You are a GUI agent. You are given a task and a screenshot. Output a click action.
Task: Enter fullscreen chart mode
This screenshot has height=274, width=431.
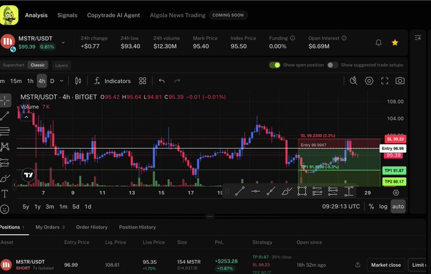(x=385, y=81)
